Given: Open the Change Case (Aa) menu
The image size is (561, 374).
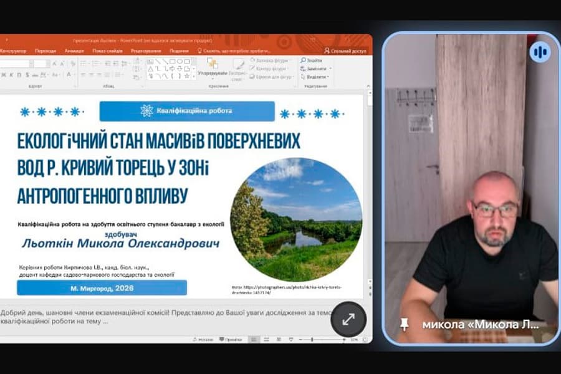Looking at the screenshot, I should point(55,75).
